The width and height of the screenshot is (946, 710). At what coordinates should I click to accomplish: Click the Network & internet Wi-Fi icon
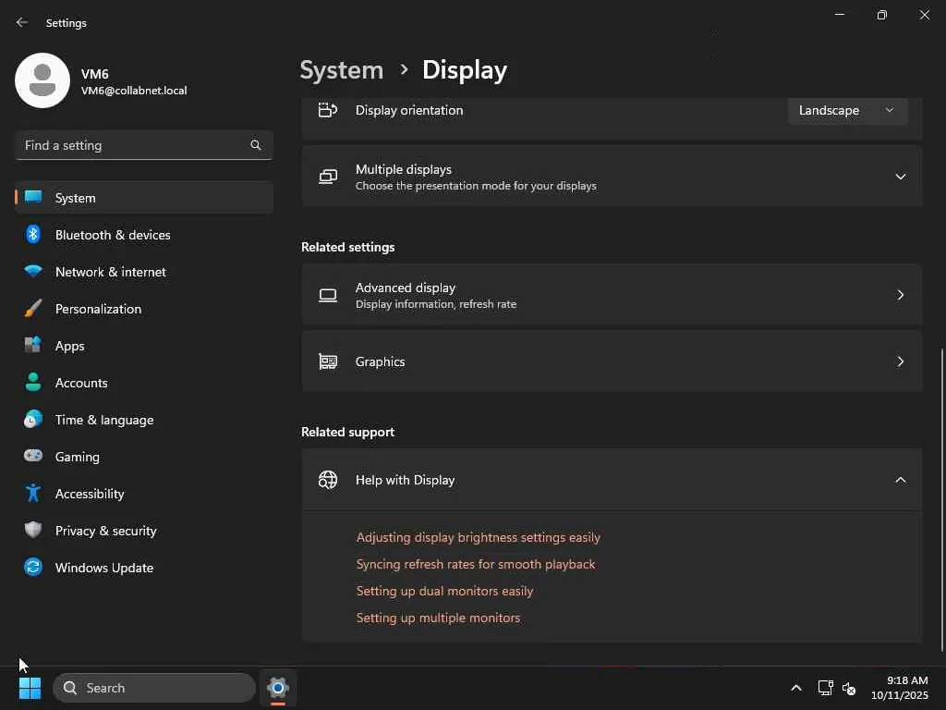click(33, 272)
